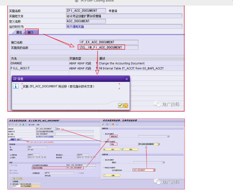Open 接口 tab in 显示实施 window
Screen dimensions: 233x192
pyautogui.click(x=19, y=140)
